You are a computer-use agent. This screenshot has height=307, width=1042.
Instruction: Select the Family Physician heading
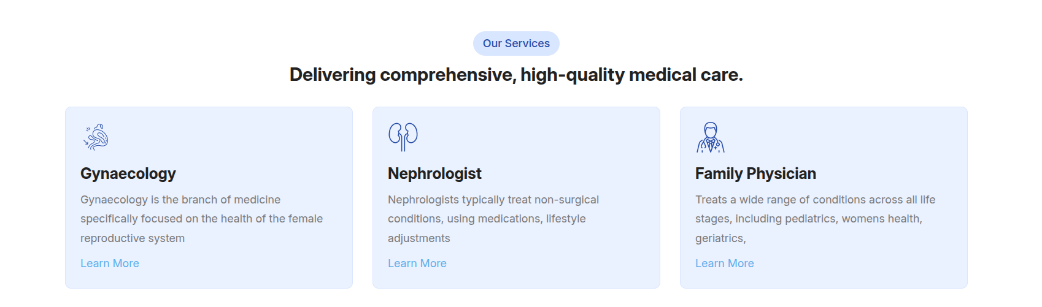tap(755, 174)
